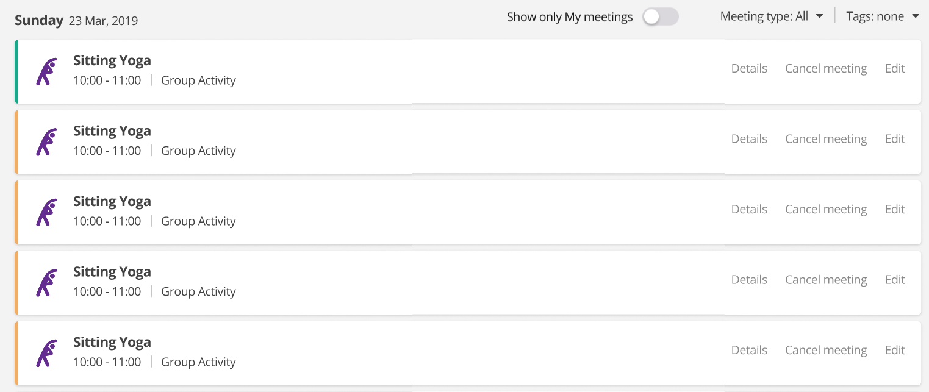View Details of the second meeting
The image size is (929, 392).
(x=749, y=139)
